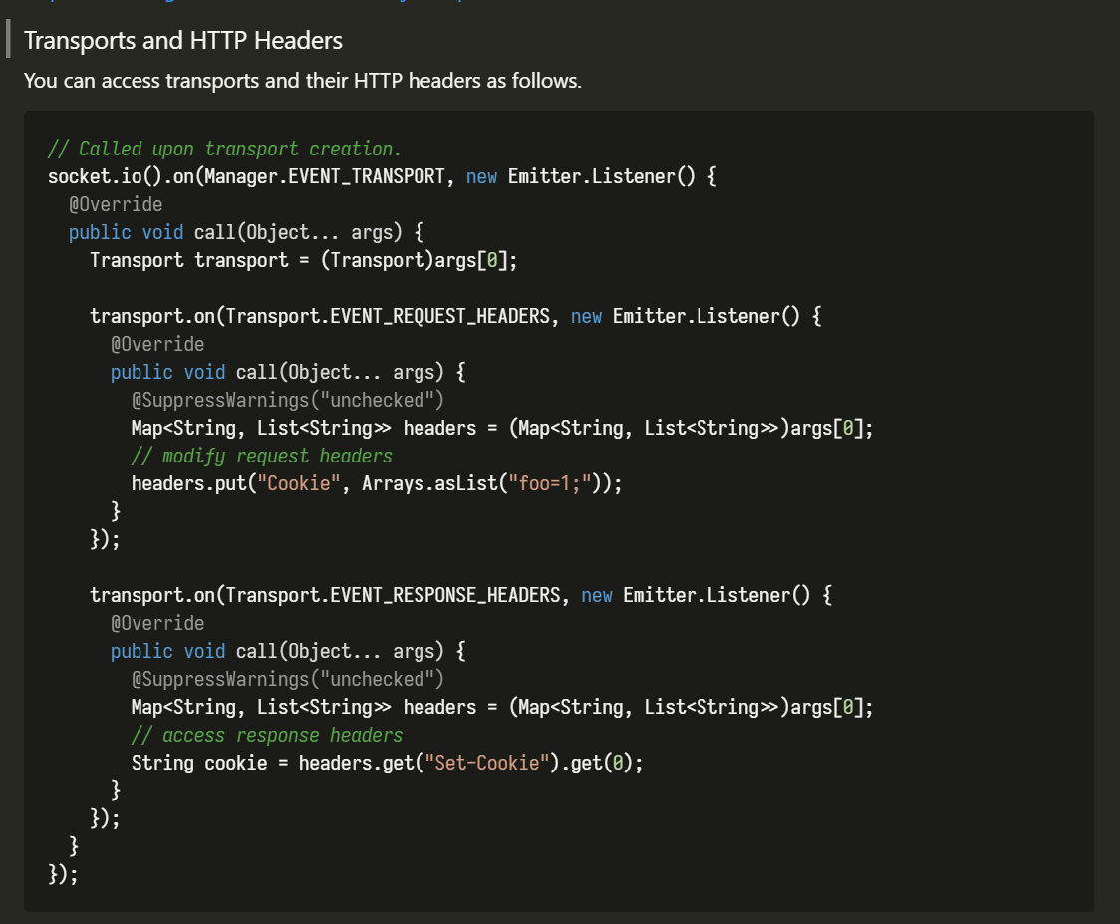Click the final closing "});" line of the code
1120x924 pixels.
[x=63, y=874]
